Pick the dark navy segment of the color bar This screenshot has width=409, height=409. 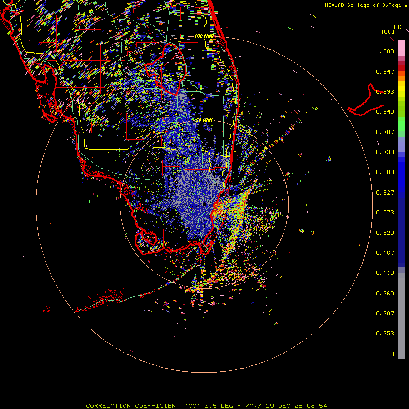401,229
